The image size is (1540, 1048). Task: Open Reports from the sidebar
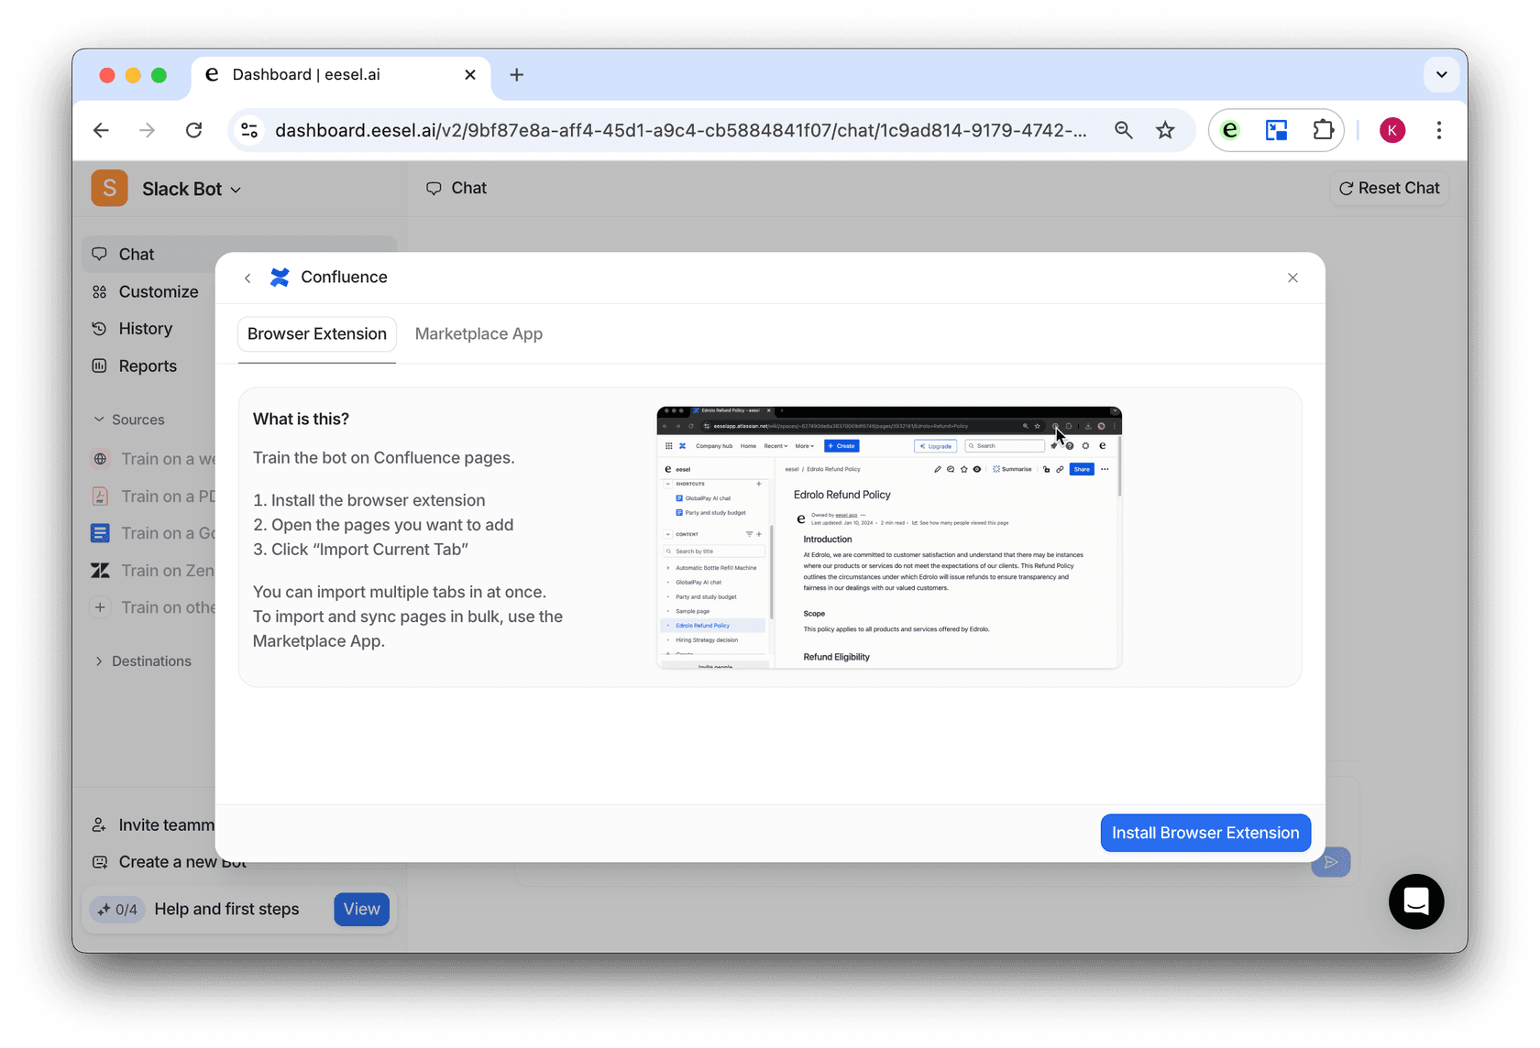click(147, 366)
